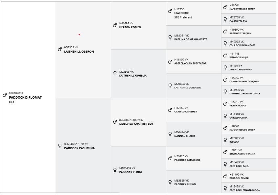Open the PADDOCK CAMARGUE entry
The image size is (278, 195).
(187, 160)
